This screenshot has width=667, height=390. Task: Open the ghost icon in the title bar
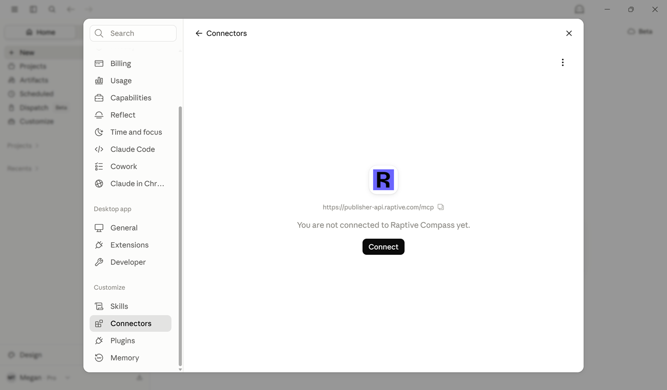tap(579, 9)
